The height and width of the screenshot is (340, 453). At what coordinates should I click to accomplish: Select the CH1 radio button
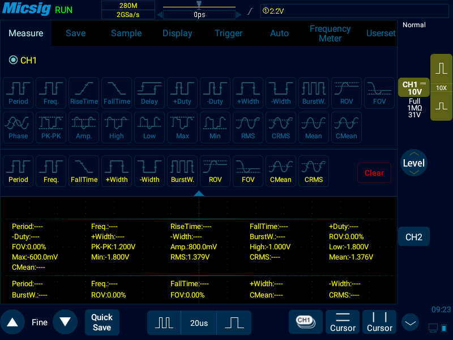tap(14, 60)
